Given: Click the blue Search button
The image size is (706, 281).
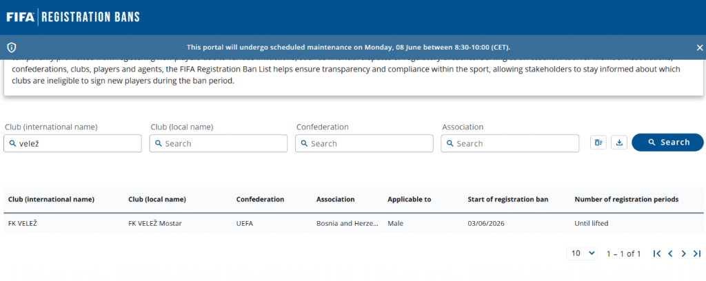Looking at the screenshot, I should (x=667, y=143).
